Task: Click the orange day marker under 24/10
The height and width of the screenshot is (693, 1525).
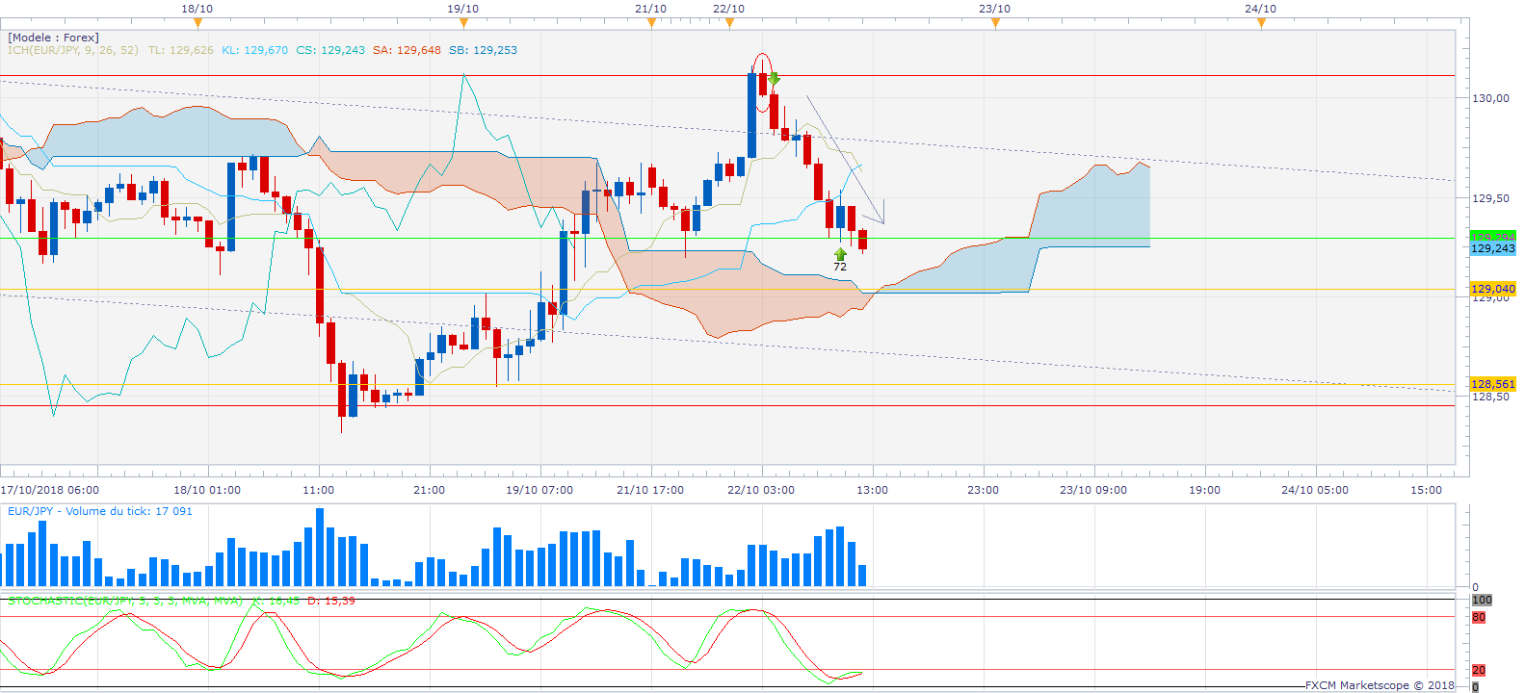Action: (1261, 23)
